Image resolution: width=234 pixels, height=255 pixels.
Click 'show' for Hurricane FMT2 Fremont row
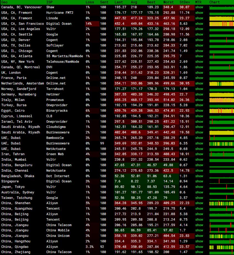coord(199,13)
